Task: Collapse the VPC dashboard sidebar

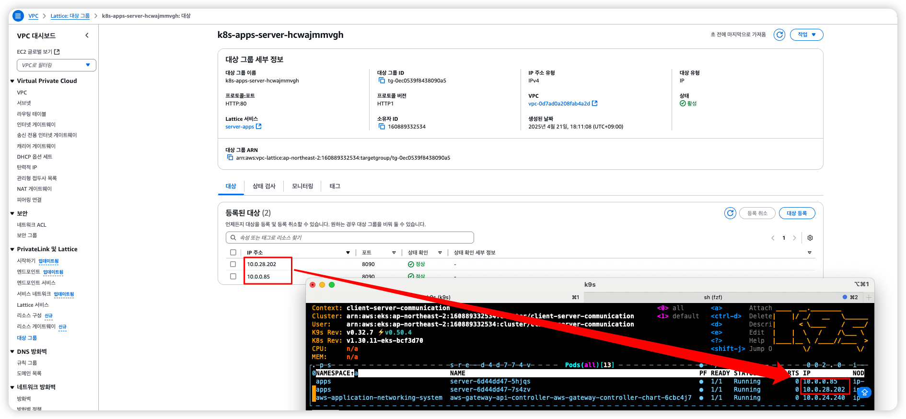Action: 87,35
